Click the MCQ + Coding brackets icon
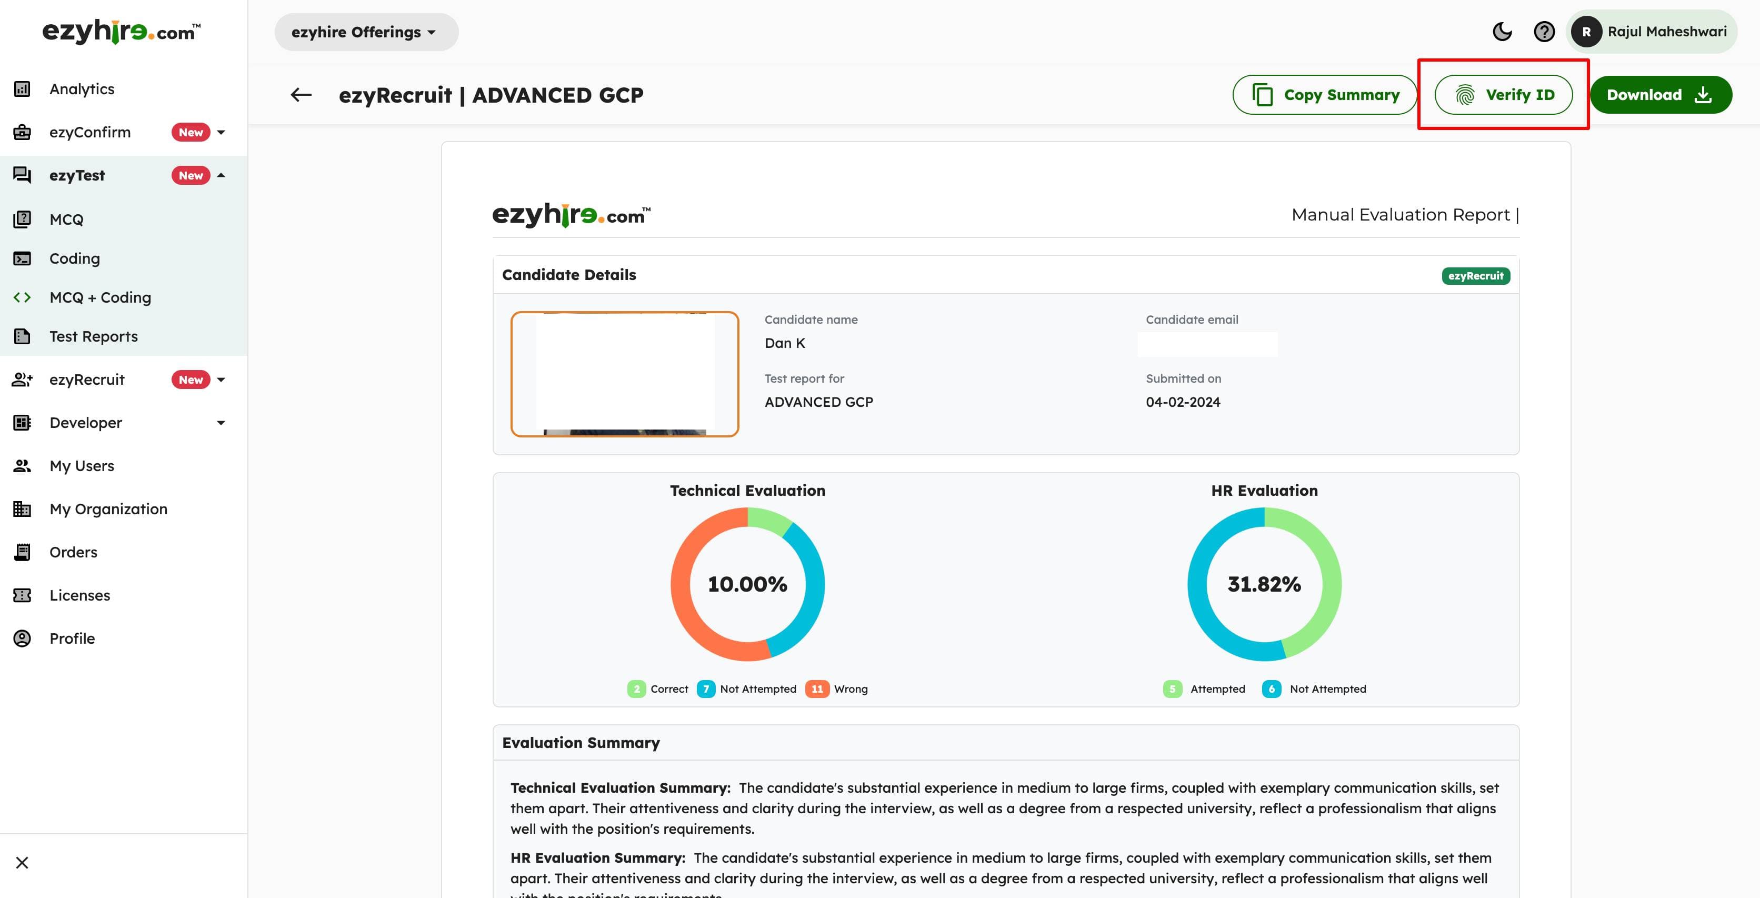Screen dimensions: 1760x898 (22, 297)
